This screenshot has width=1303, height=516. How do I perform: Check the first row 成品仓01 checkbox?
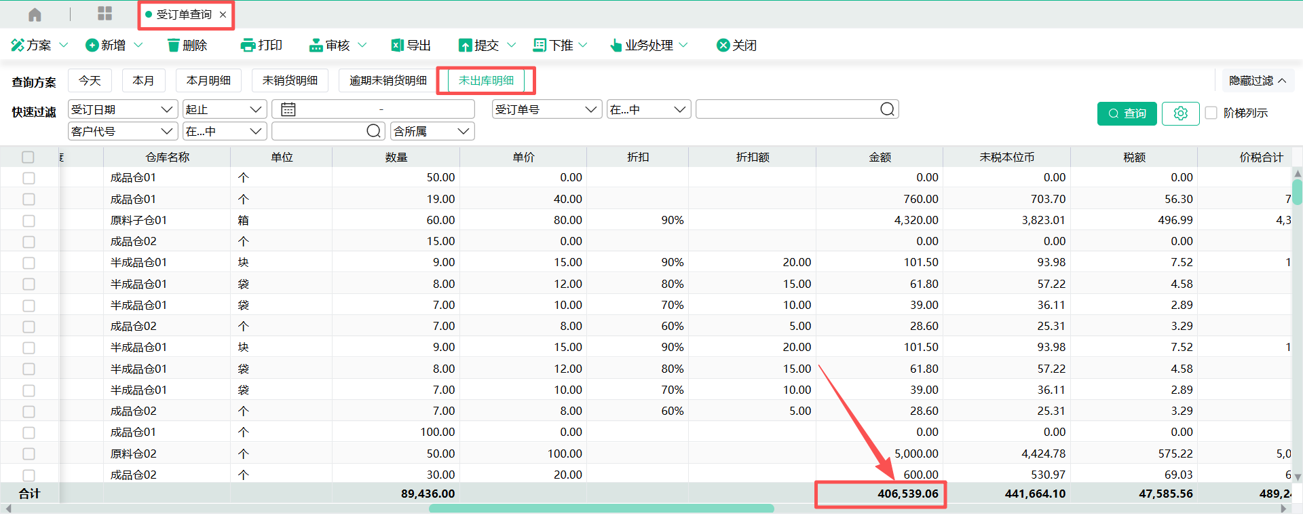pos(29,178)
